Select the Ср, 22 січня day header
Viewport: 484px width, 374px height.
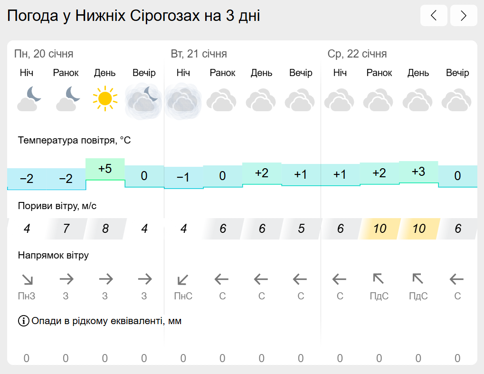(357, 54)
